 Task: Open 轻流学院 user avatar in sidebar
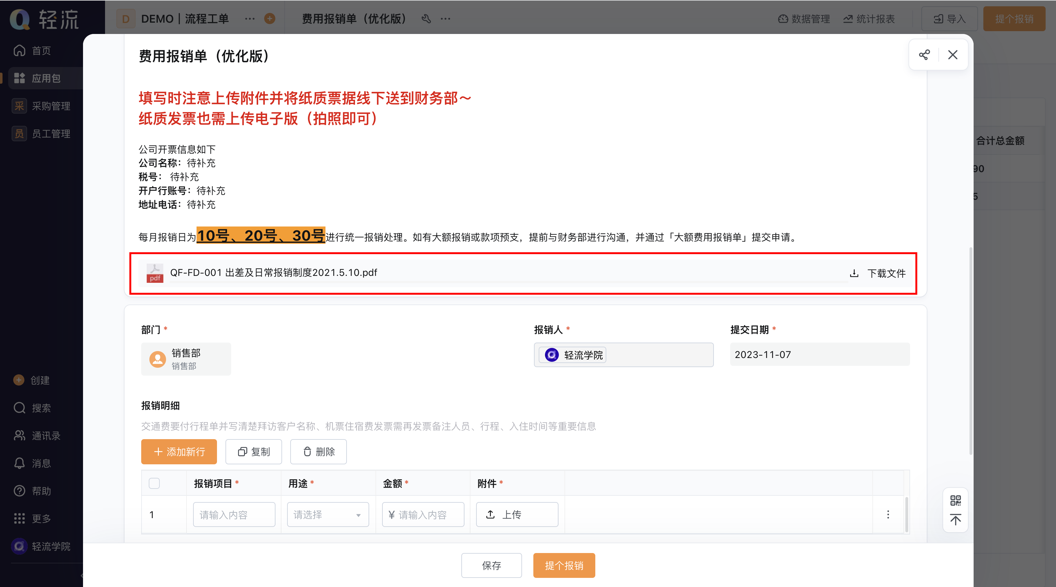[x=19, y=546]
